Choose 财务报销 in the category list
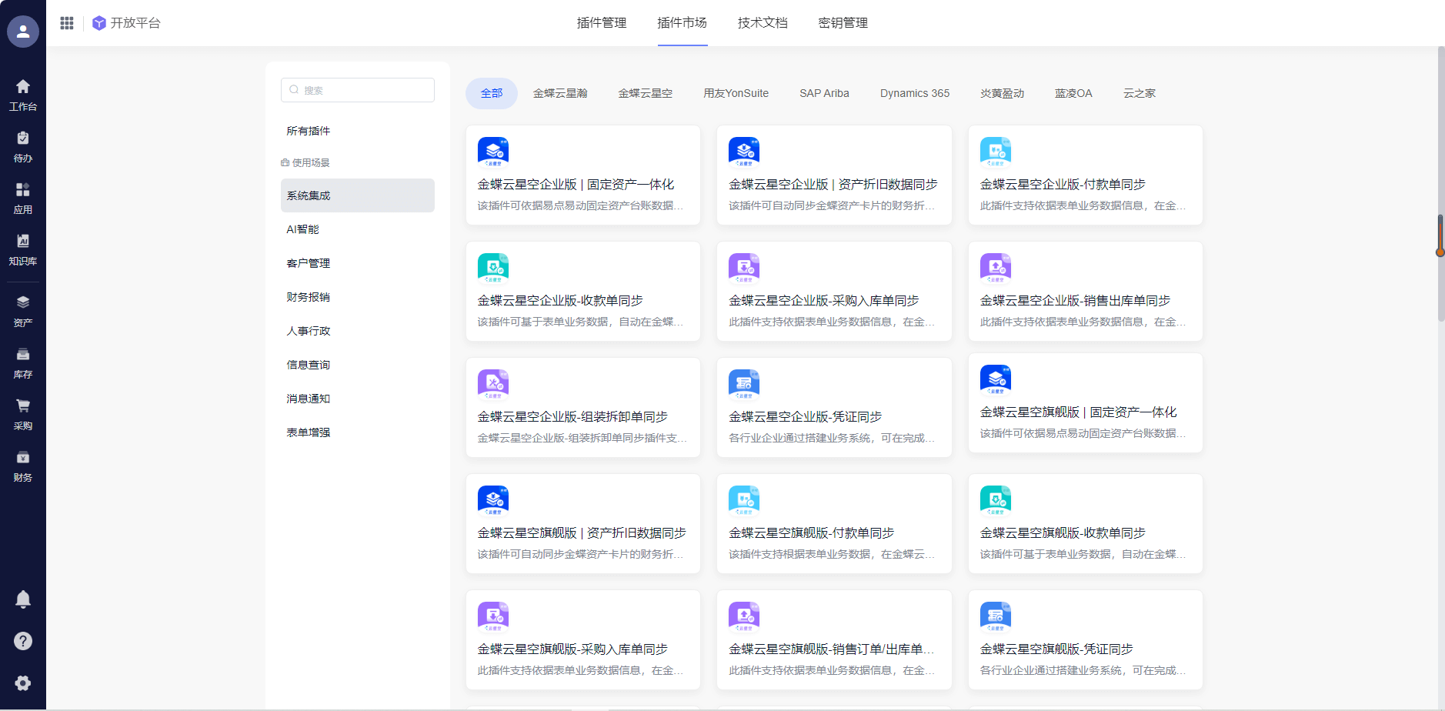Viewport: 1445px width, 711px height. coord(309,297)
